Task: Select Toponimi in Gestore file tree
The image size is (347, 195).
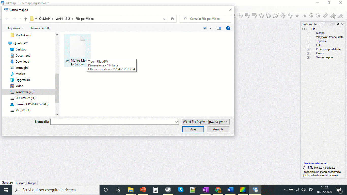Action: coord(322,41)
